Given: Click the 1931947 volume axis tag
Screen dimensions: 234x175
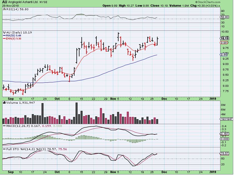Looking at the screenshot, I should (227, 119).
